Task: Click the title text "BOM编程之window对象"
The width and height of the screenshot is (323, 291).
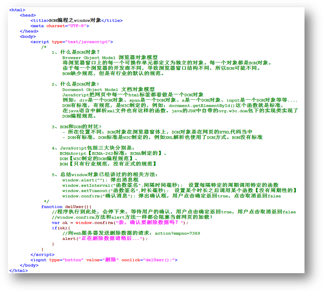Action: tap(75, 21)
